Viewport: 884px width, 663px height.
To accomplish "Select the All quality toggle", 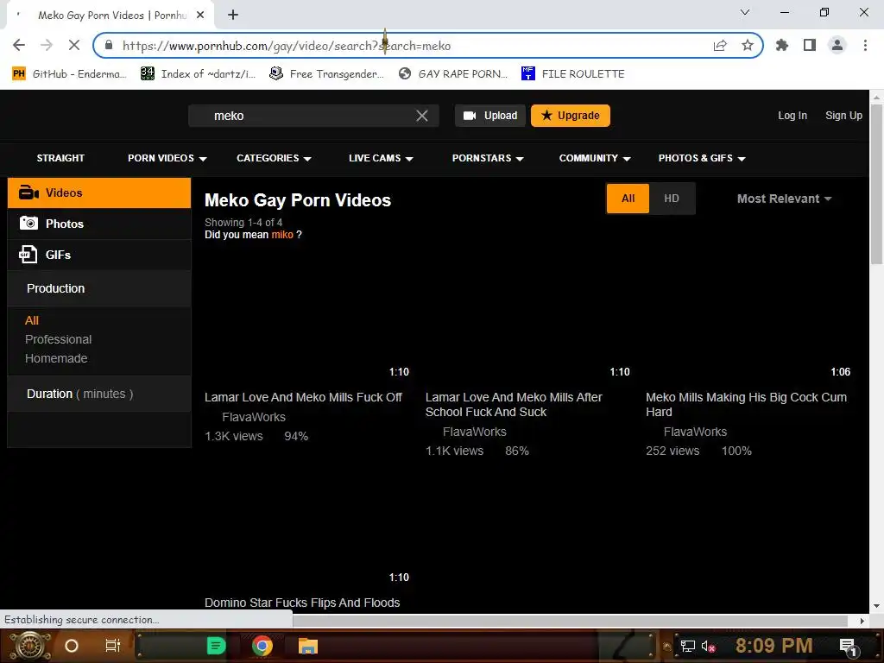I will click(628, 199).
